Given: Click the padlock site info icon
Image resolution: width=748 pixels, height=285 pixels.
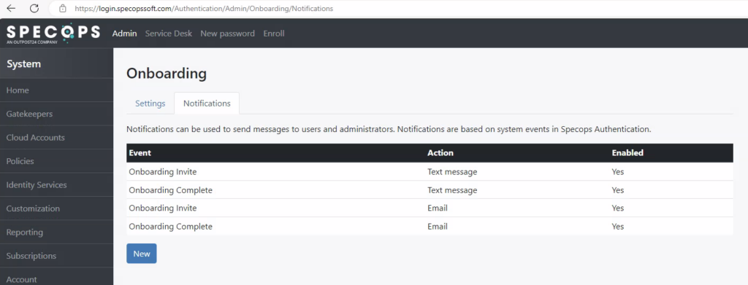Looking at the screenshot, I should (63, 9).
